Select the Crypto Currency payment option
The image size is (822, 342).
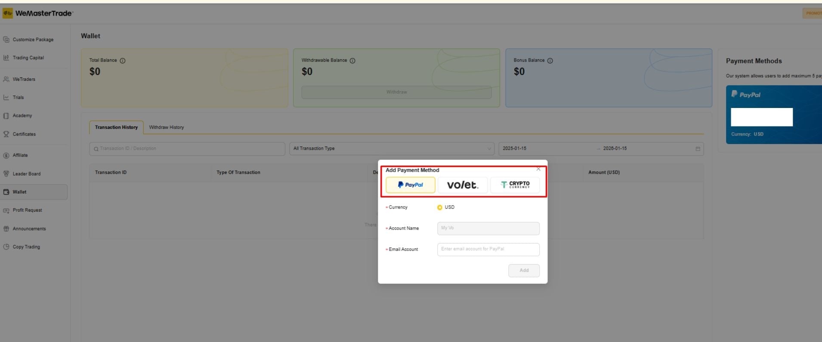tap(515, 185)
